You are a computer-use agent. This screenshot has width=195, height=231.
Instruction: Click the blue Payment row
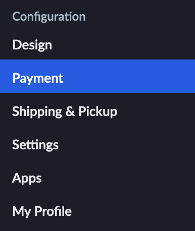click(x=97, y=76)
